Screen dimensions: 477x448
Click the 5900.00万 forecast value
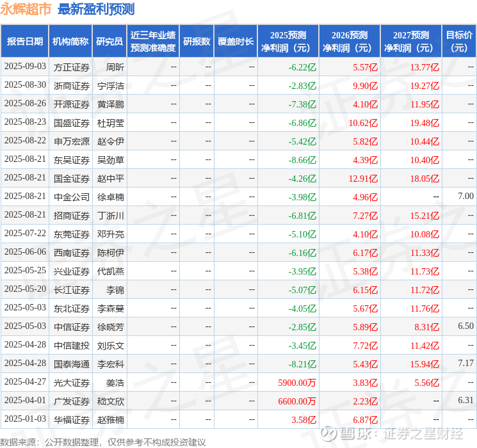(297, 383)
